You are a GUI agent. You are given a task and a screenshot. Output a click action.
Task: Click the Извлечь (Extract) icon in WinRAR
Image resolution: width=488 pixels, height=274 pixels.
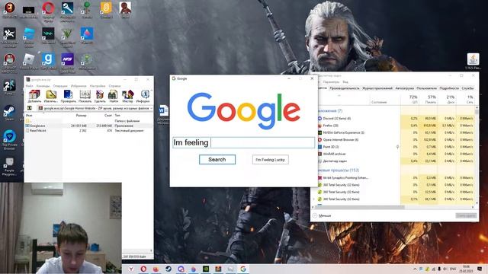[x=51, y=96]
